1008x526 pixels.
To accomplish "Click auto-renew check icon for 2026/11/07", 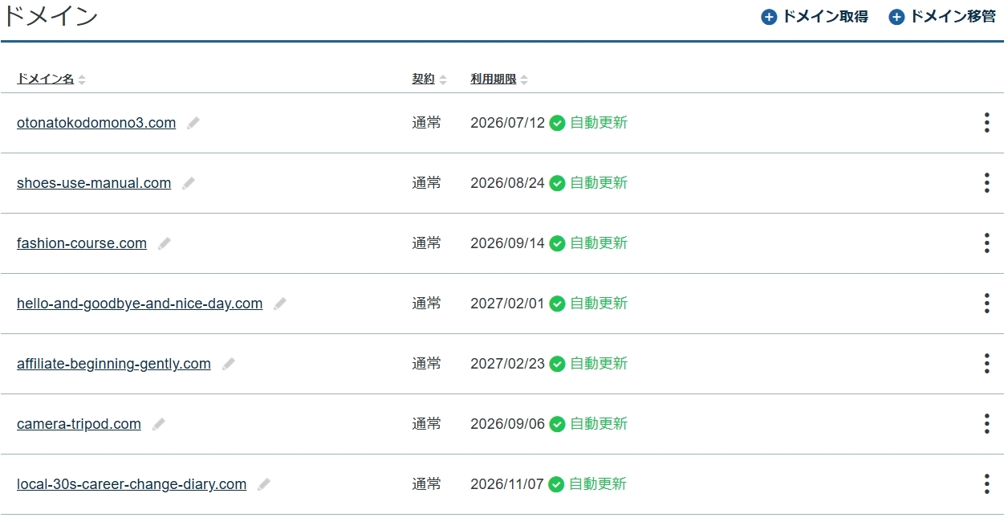I will coord(556,484).
